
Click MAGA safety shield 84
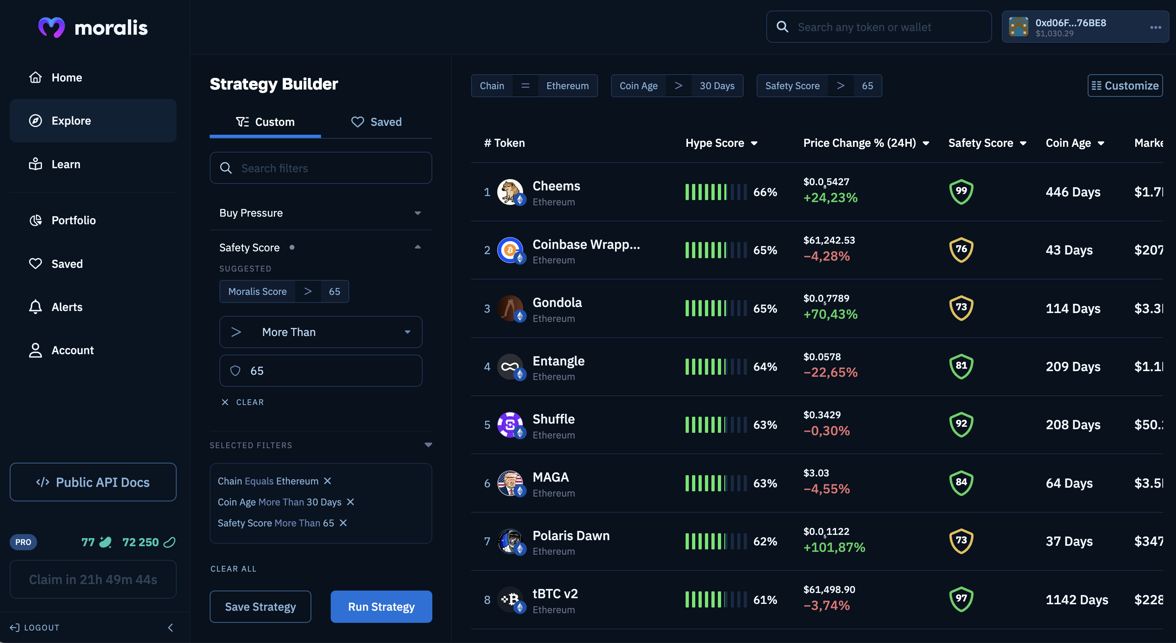point(961,483)
